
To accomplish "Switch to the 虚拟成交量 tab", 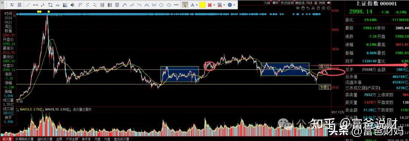I will click(x=45, y=139).
